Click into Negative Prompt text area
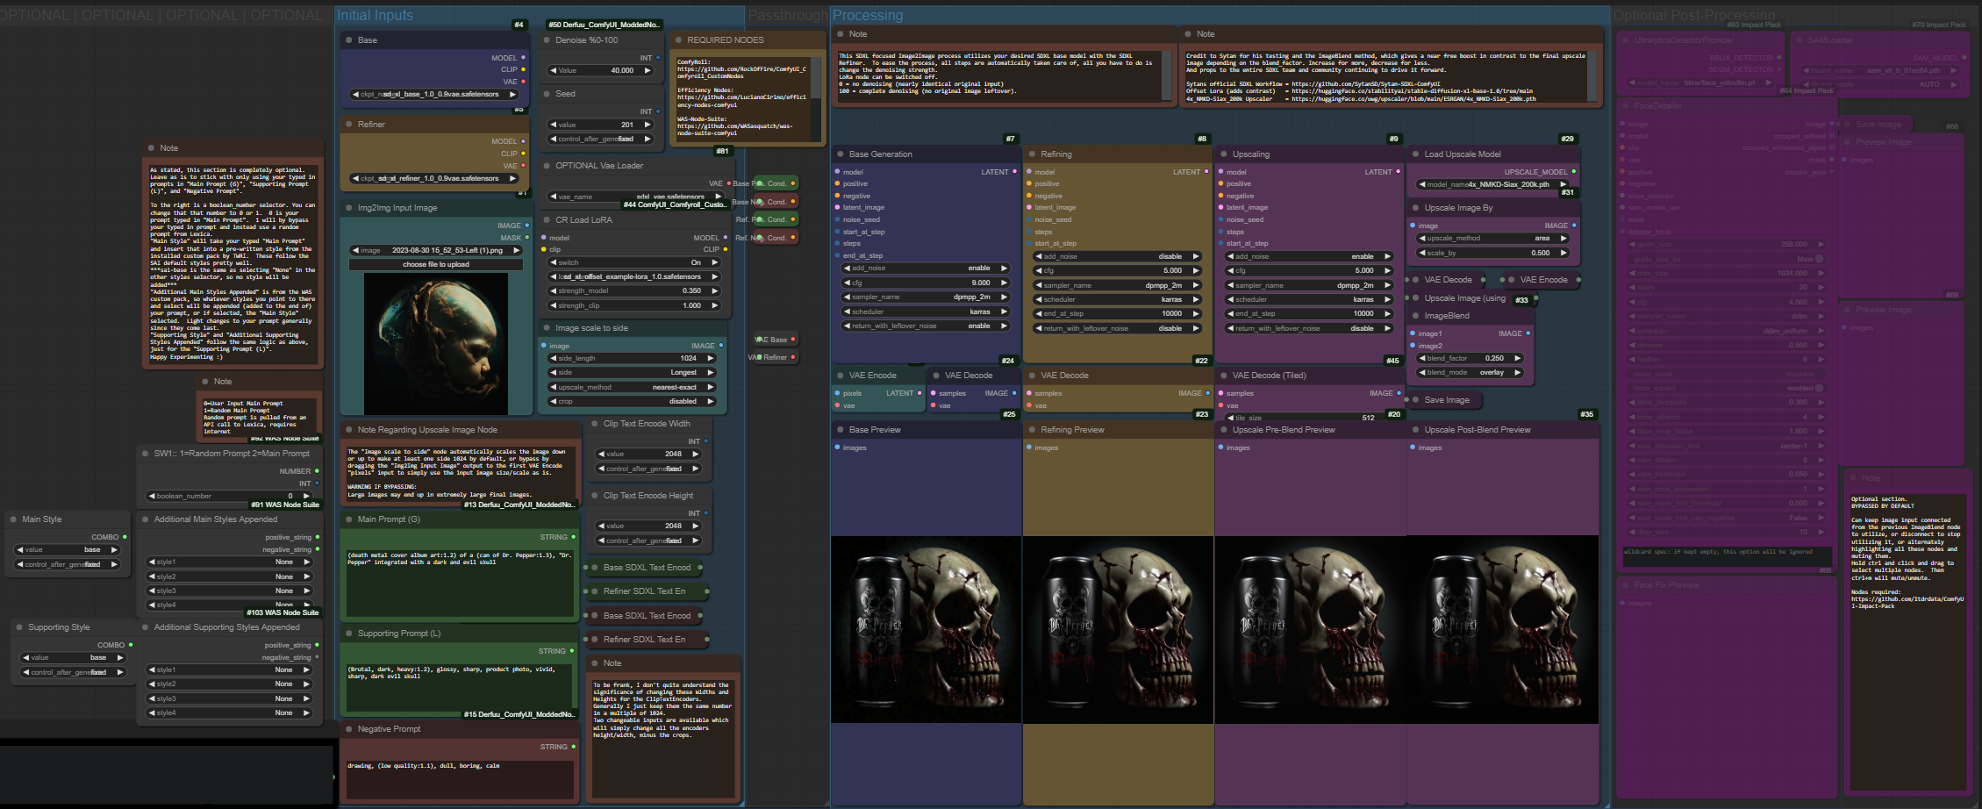The width and height of the screenshot is (1982, 809). click(x=459, y=779)
